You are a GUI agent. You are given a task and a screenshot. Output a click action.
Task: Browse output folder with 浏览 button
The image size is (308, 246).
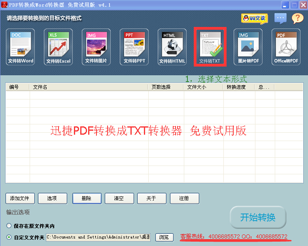[x=164, y=237]
